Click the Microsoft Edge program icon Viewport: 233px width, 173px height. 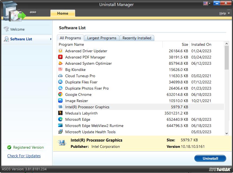(60, 119)
